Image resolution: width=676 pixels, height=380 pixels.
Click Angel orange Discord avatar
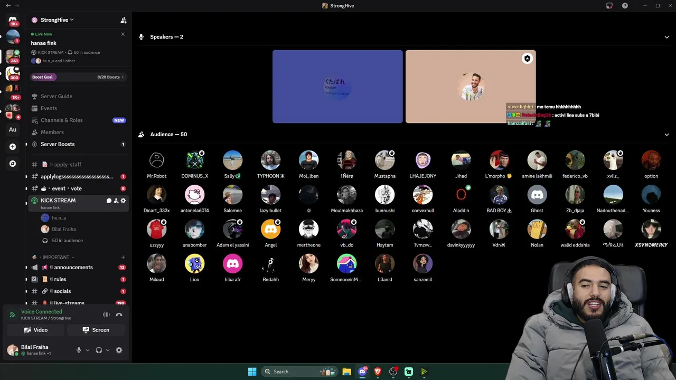pyautogui.click(x=271, y=229)
